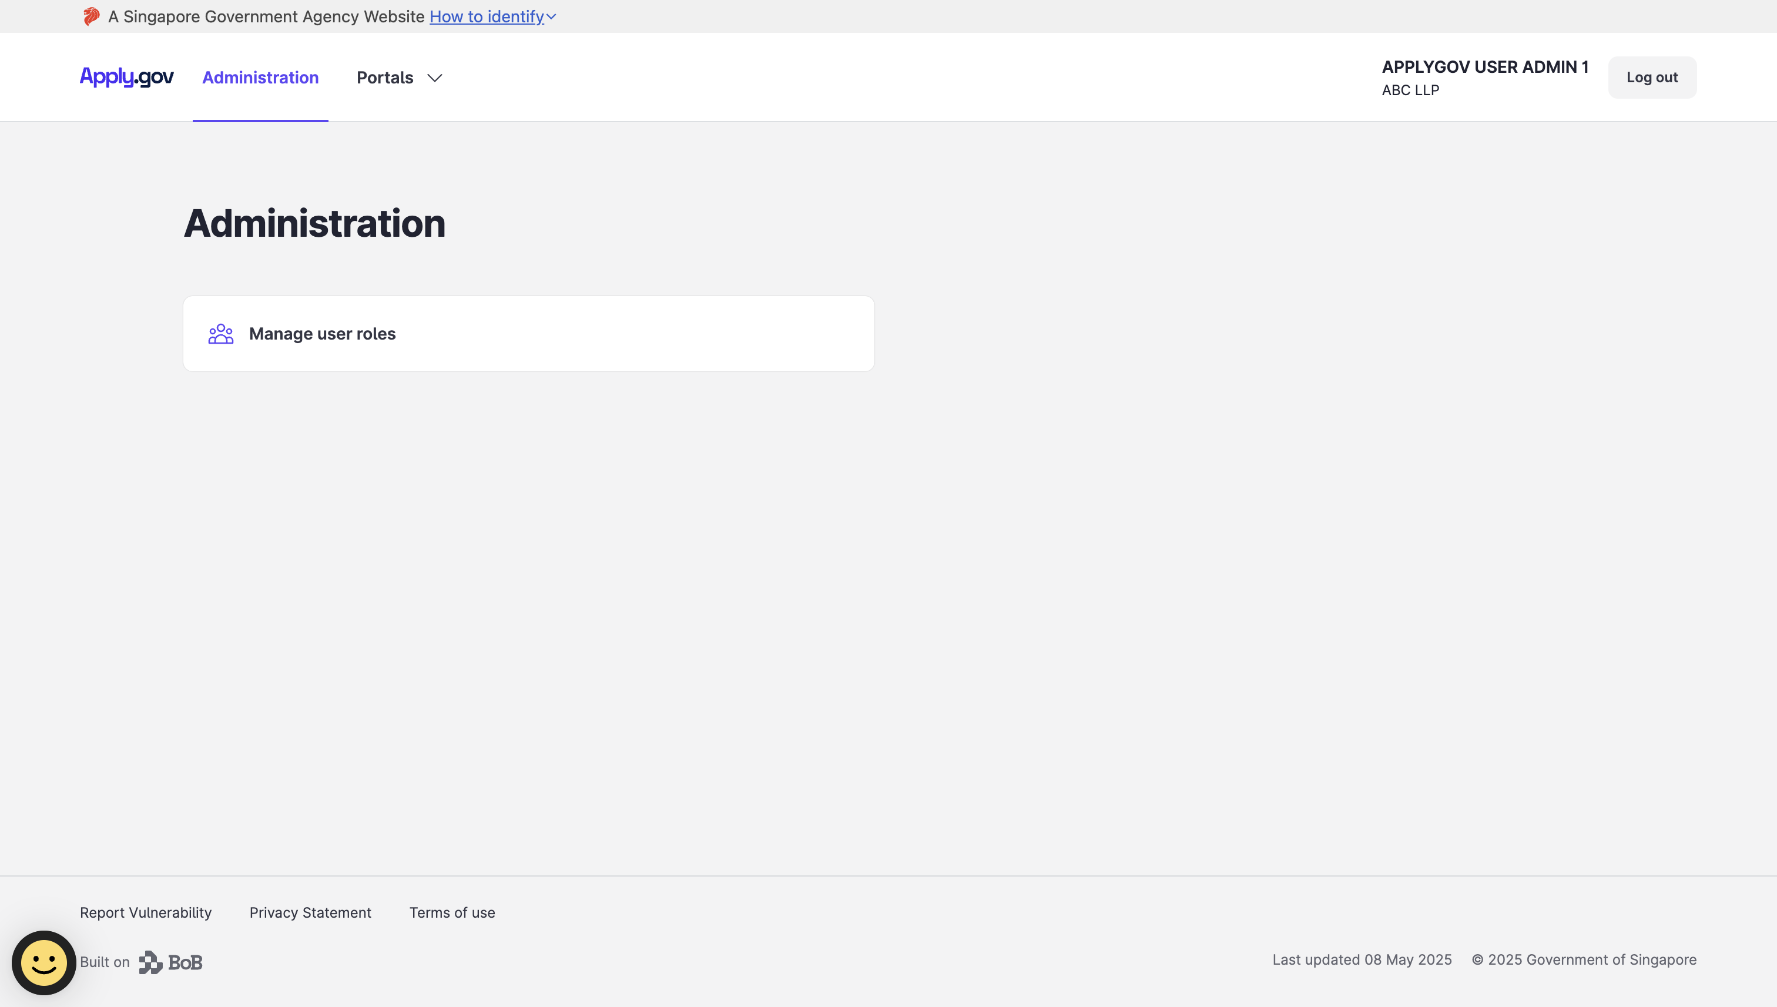Image resolution: width=1777 pixels, height=1007 pixels.
Task: Open the Portals menu
Action: 385,78
